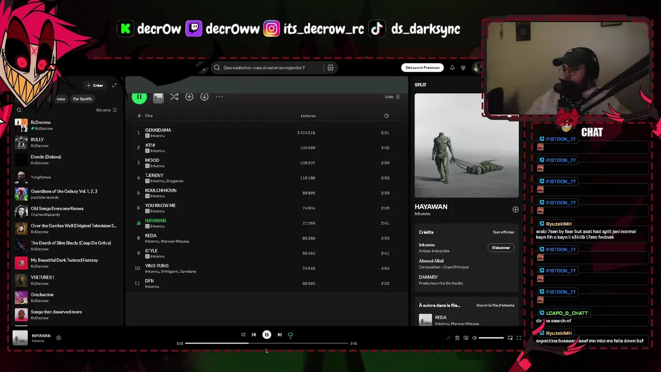Open the Yungforeva library item
Image resolution: width=661 pixels, height=372 pixels.
(x=67, y=177)
